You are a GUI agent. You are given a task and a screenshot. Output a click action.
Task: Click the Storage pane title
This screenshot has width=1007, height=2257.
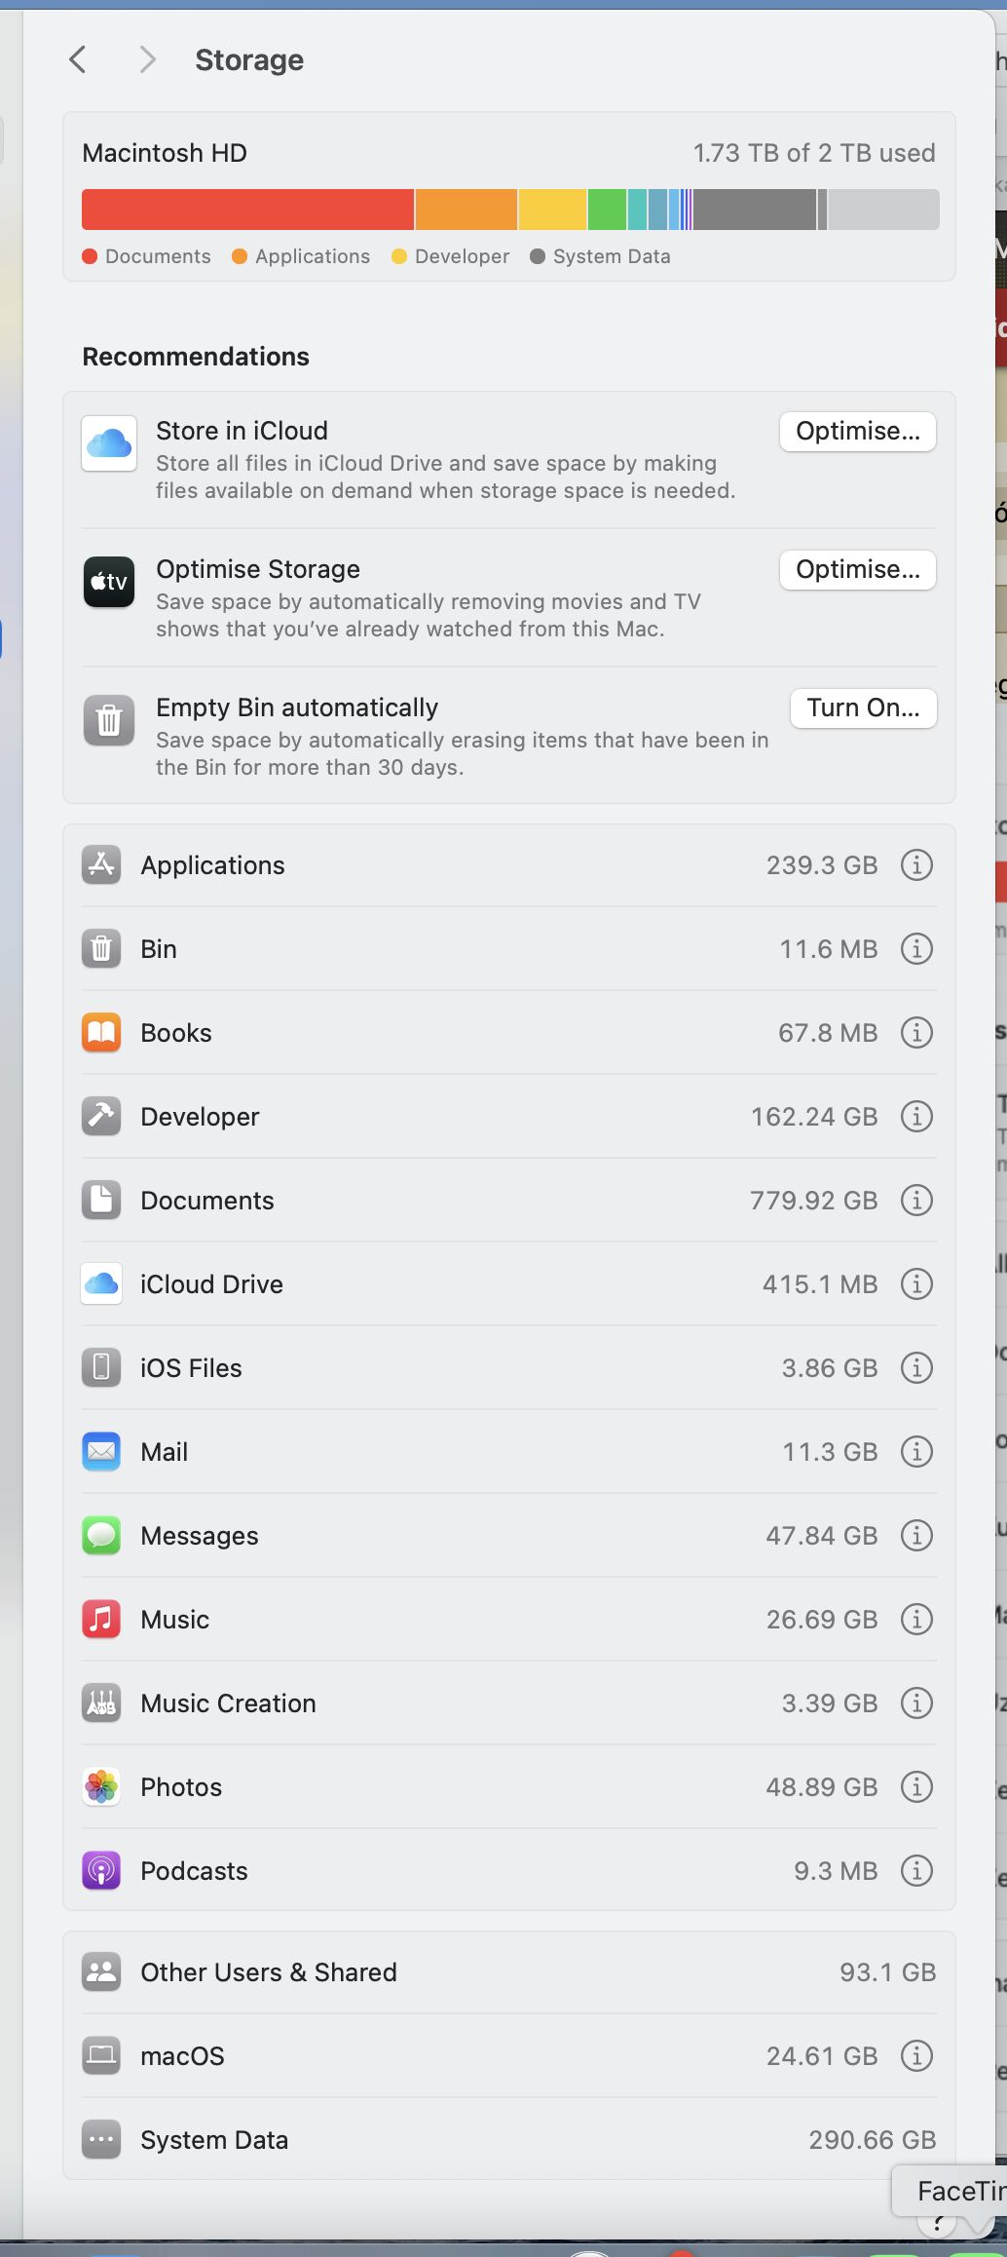click(249, 60)
